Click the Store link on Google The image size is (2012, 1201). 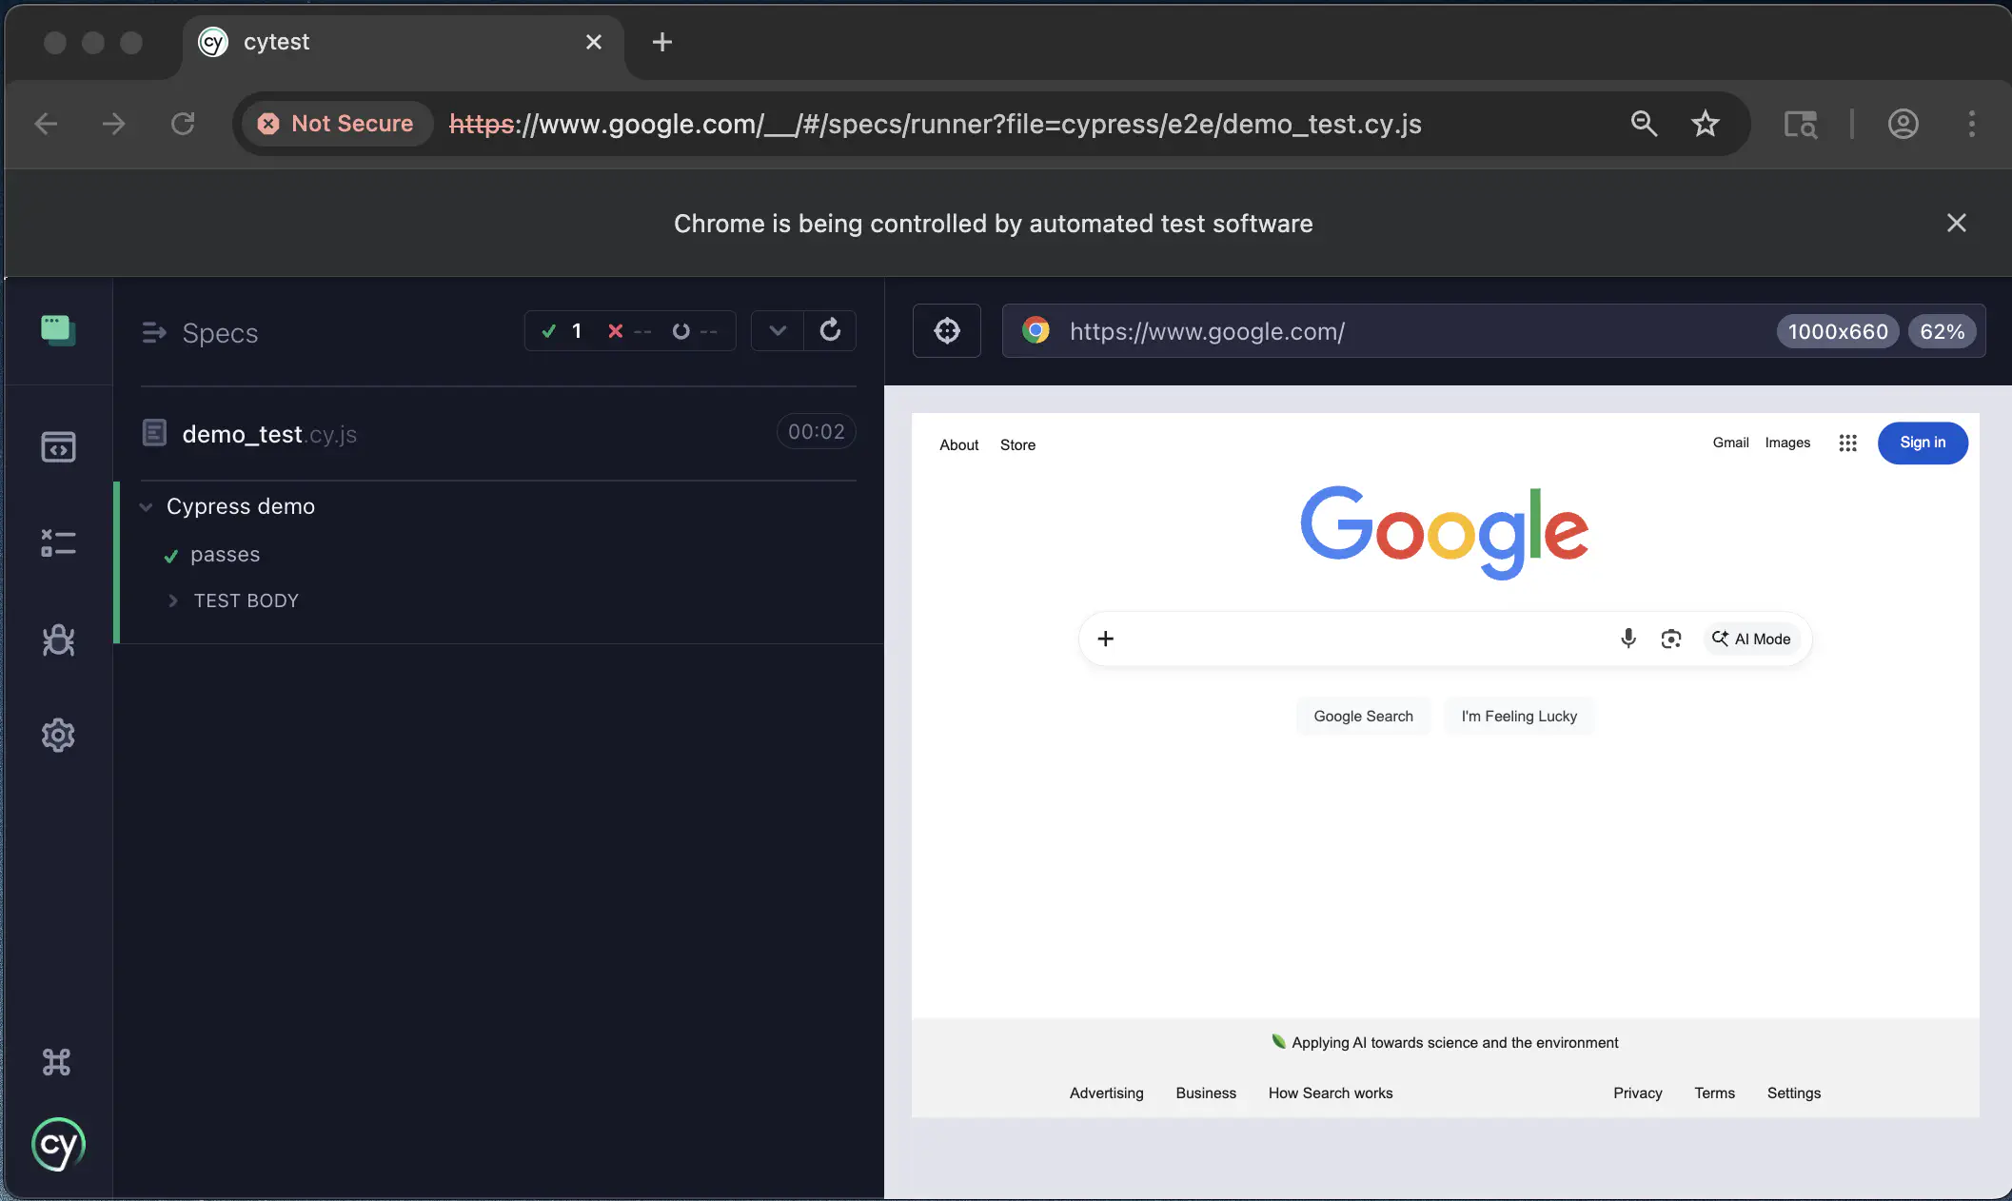pos(1017,444)
